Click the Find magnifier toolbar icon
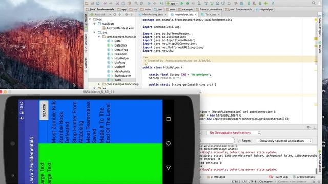This screenshot has width=328, height=184. pos(136,3)
